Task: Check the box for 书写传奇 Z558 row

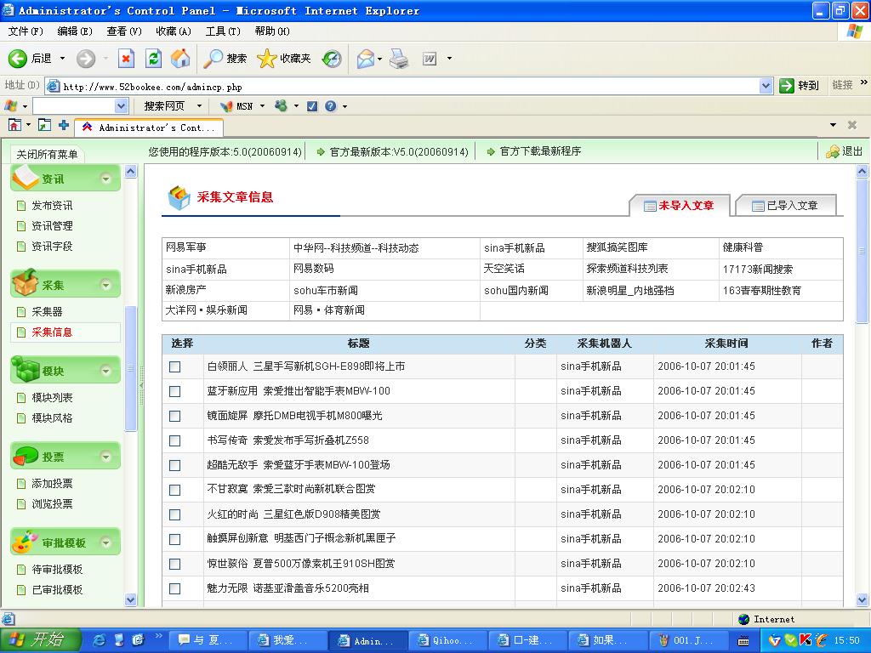Action: click(175, 441)
